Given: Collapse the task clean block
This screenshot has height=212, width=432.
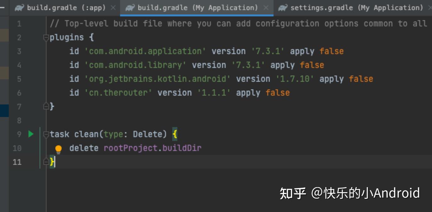Looking at the screenshot, I should 46,134.
